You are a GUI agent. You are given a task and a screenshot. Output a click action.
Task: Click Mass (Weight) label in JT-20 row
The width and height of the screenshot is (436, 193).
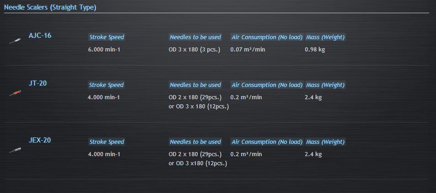[x=325, y=85]
